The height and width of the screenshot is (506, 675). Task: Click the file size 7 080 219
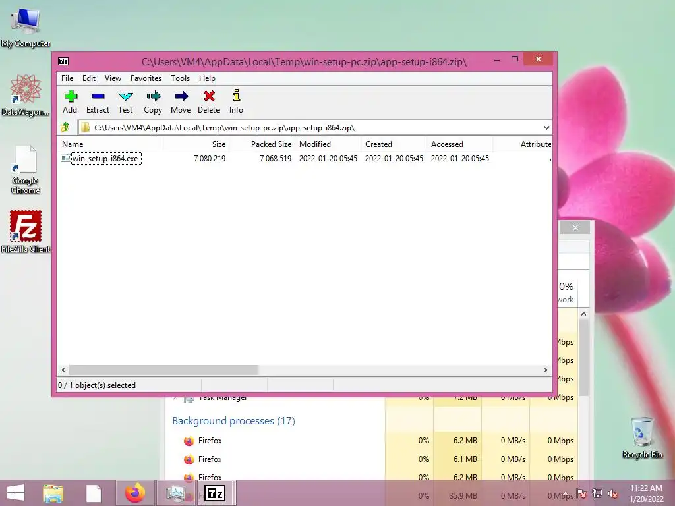[210, 159]
